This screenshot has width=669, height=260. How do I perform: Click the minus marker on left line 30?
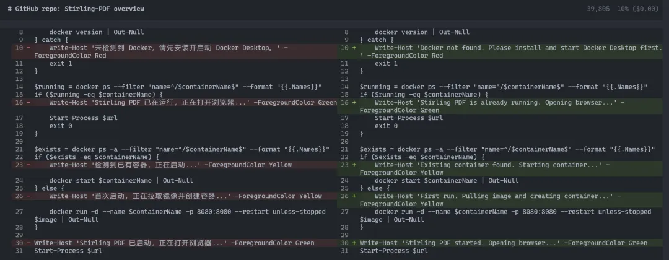(28, 243)
